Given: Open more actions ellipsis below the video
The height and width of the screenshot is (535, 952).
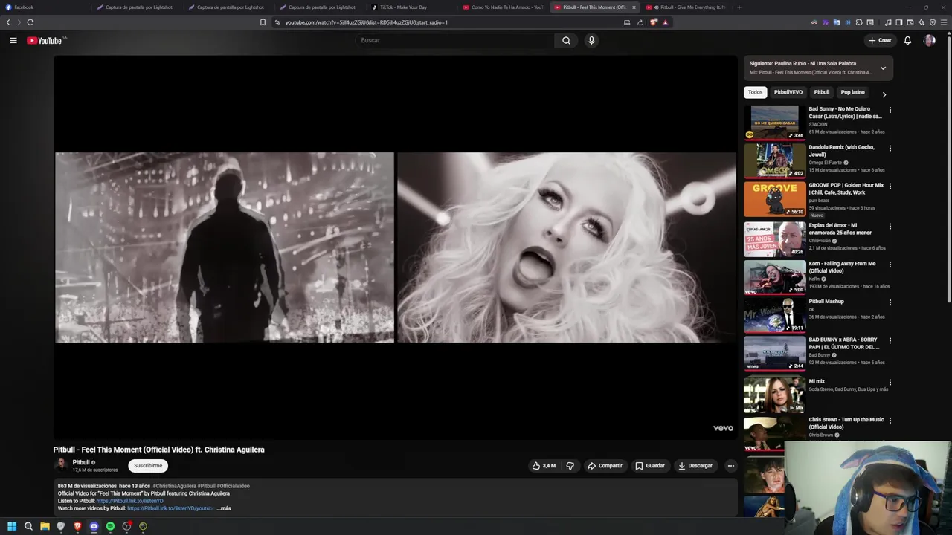Looking at the screenshot, I should click(730, 466).
